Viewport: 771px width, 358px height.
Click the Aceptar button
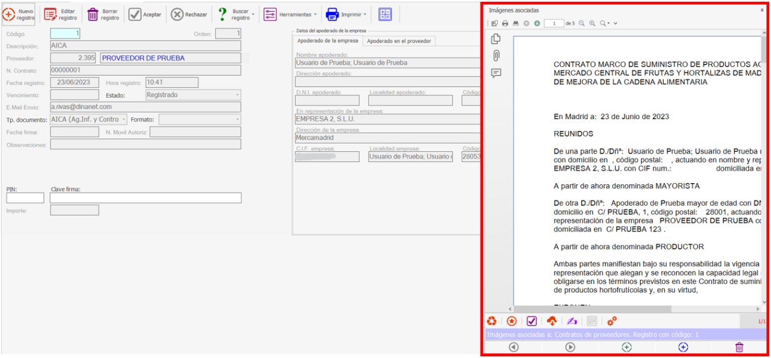point(145,14)
